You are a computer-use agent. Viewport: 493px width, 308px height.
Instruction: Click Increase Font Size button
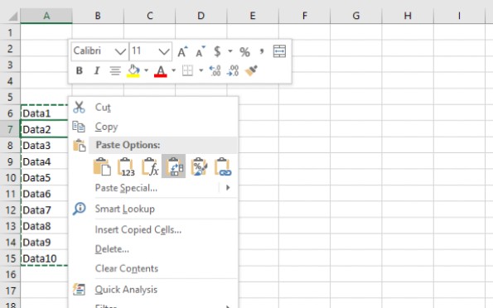point(182,51)
